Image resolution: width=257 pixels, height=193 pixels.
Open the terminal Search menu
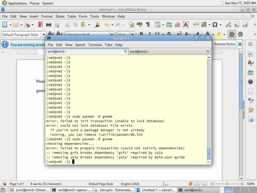click(80, 45)
